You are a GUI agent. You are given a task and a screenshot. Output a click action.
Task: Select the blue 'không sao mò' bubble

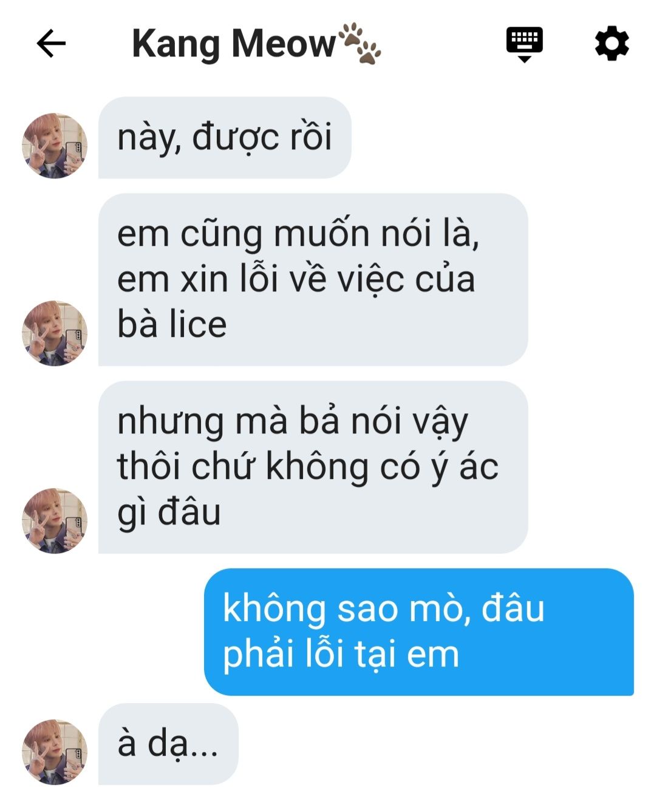click(418, 632)
